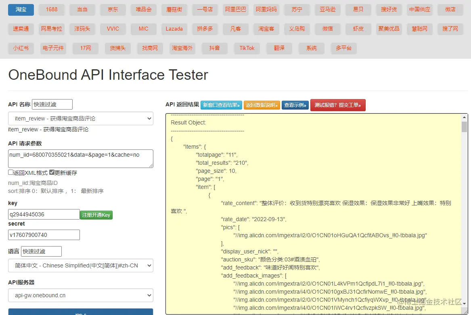Open the 简体中文 language dropdown

(x=80, y=265)
